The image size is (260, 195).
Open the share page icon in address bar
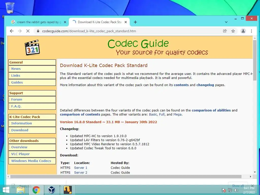point(225,31)
